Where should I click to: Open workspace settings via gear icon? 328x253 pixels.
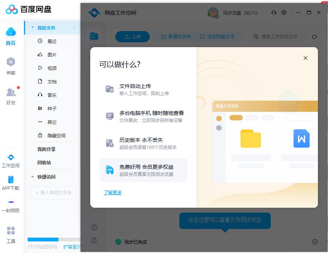[284, 12]
